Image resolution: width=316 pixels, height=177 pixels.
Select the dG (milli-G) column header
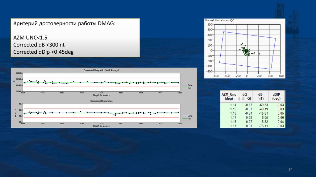245,97
